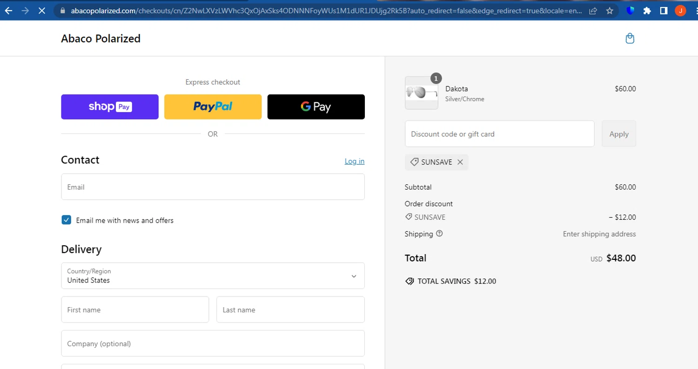Click the Enter shipping address text
698x369 pixels.
tap(599, 234)
